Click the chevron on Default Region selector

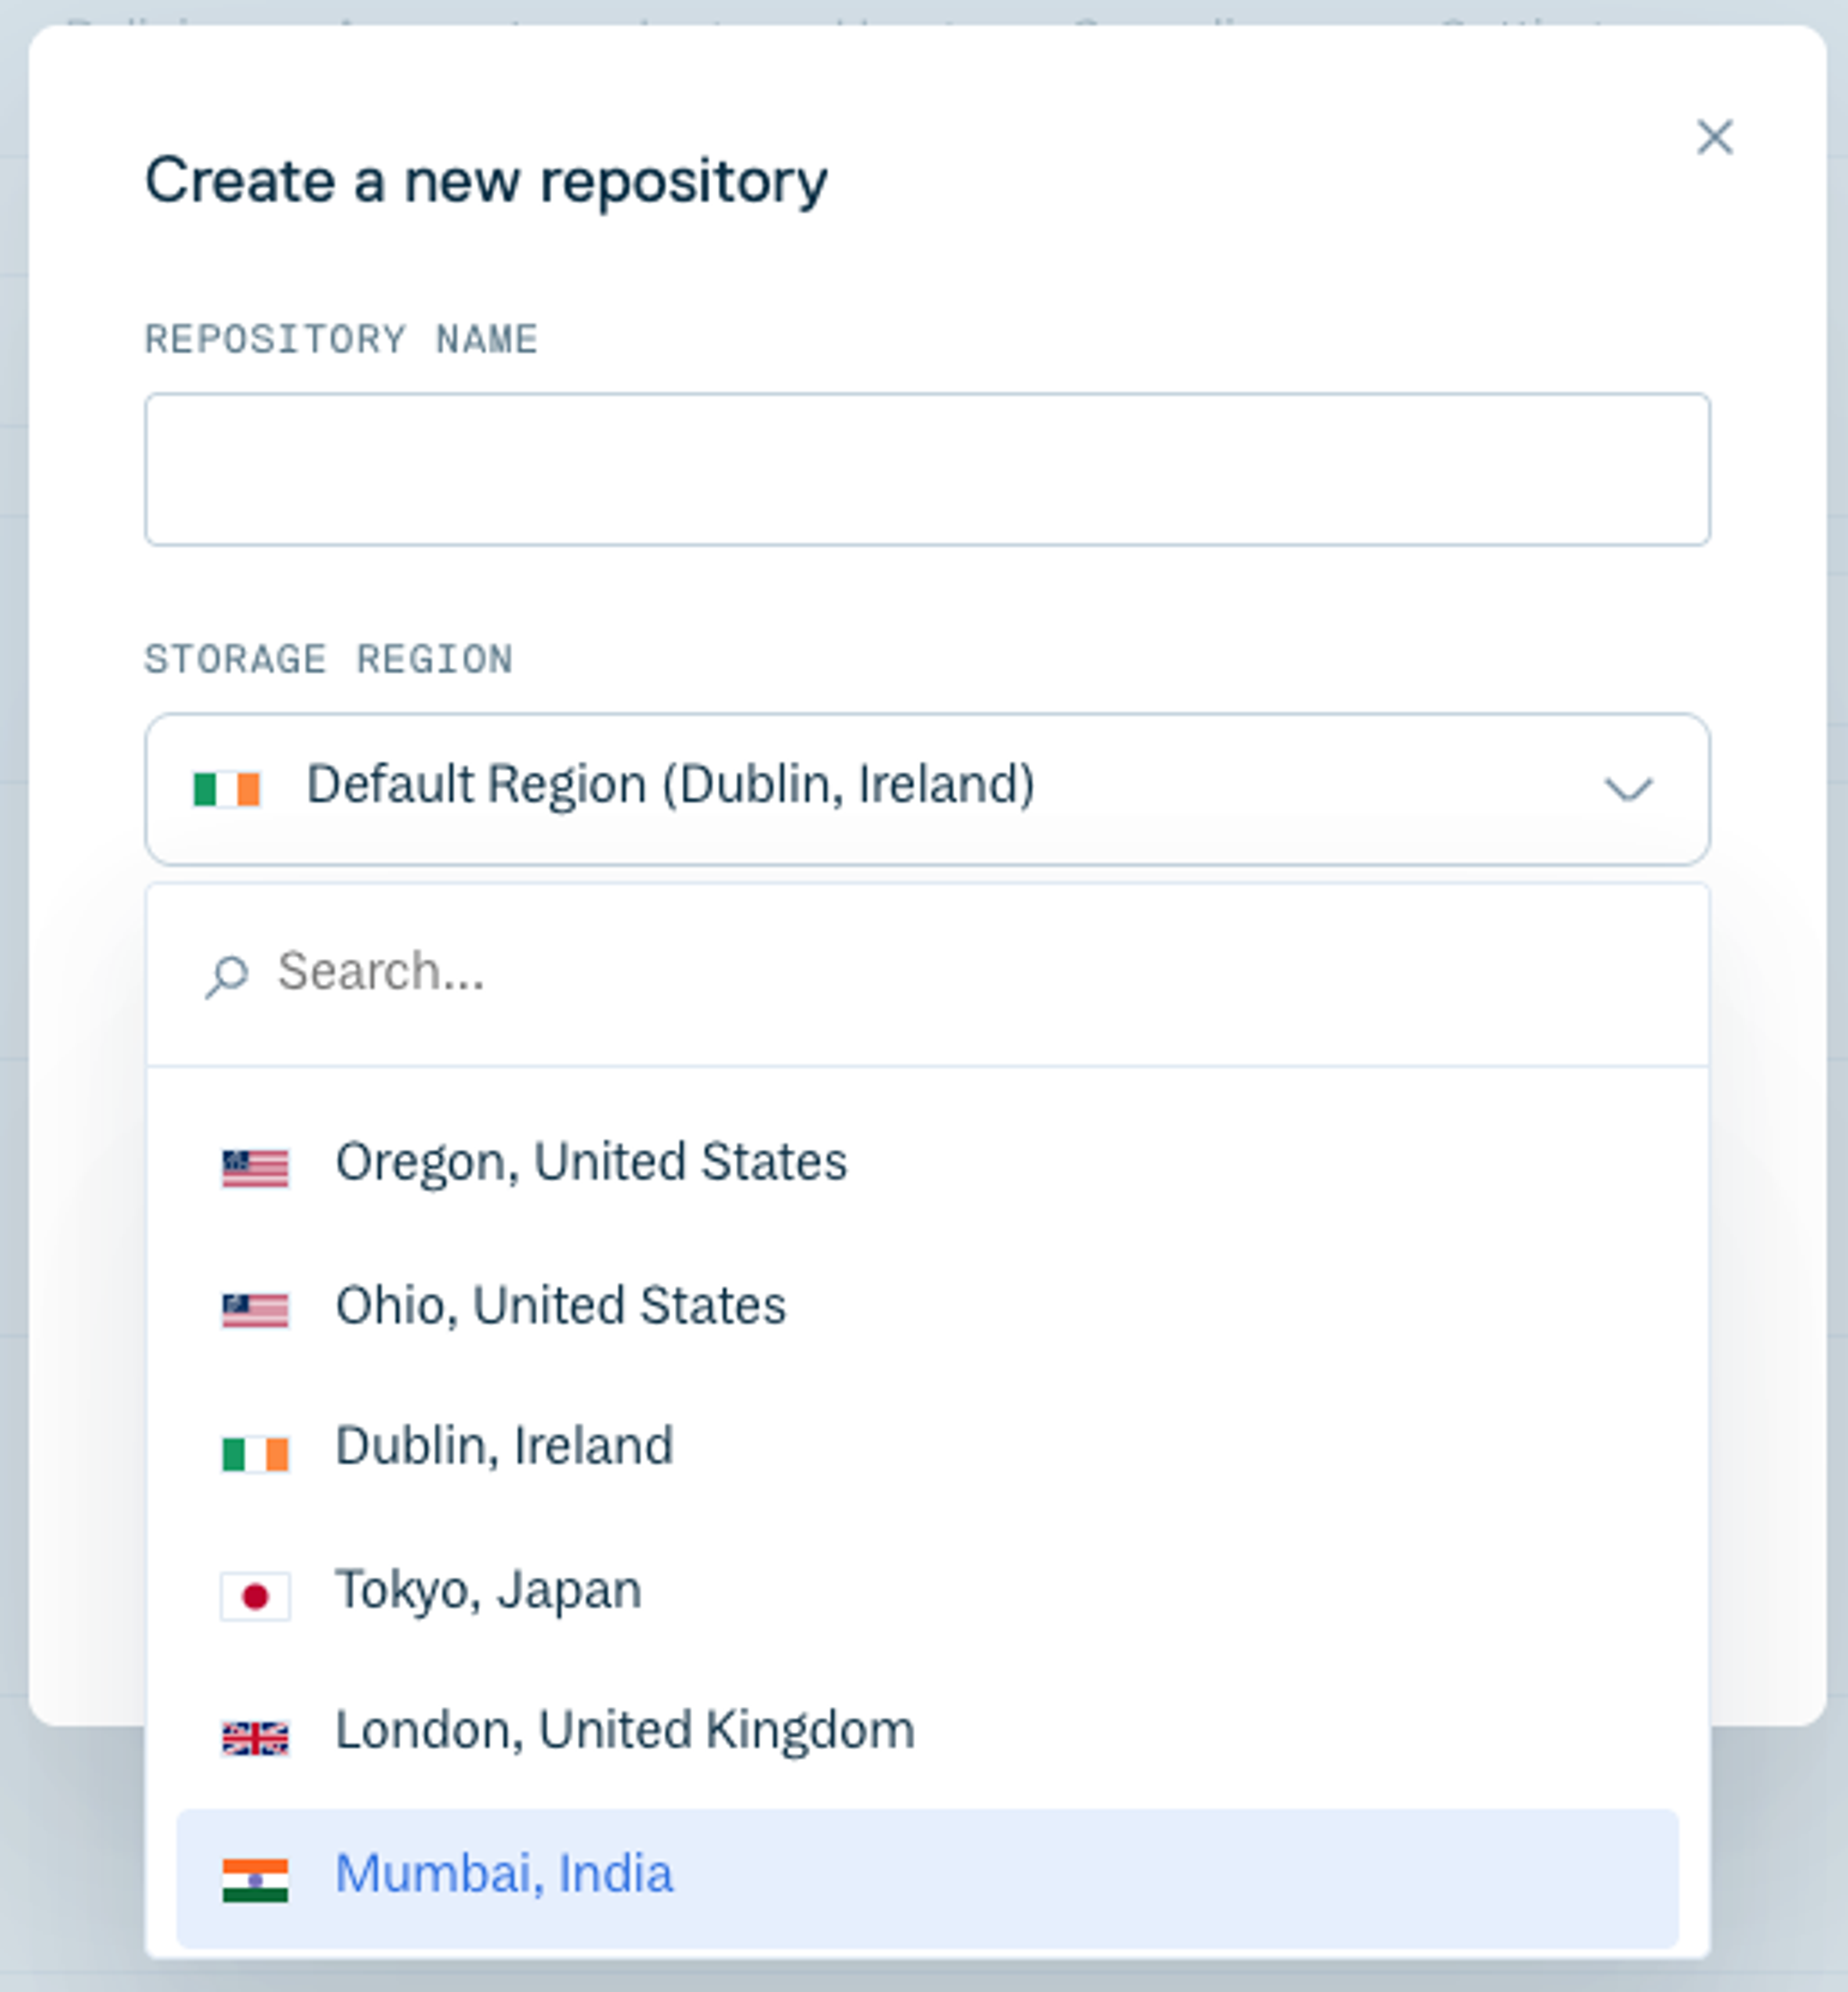tap(1628, 789)
